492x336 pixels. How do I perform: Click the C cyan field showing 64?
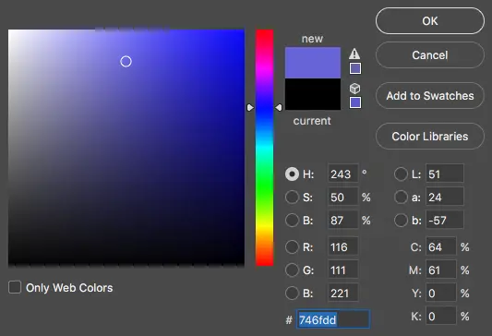pyautogui.click(x=440, y=246)
